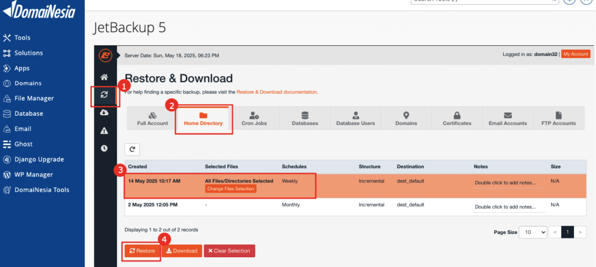Click the Search Tools input field
The width and height of the screenshot is (596, 267).
[485, 2]
